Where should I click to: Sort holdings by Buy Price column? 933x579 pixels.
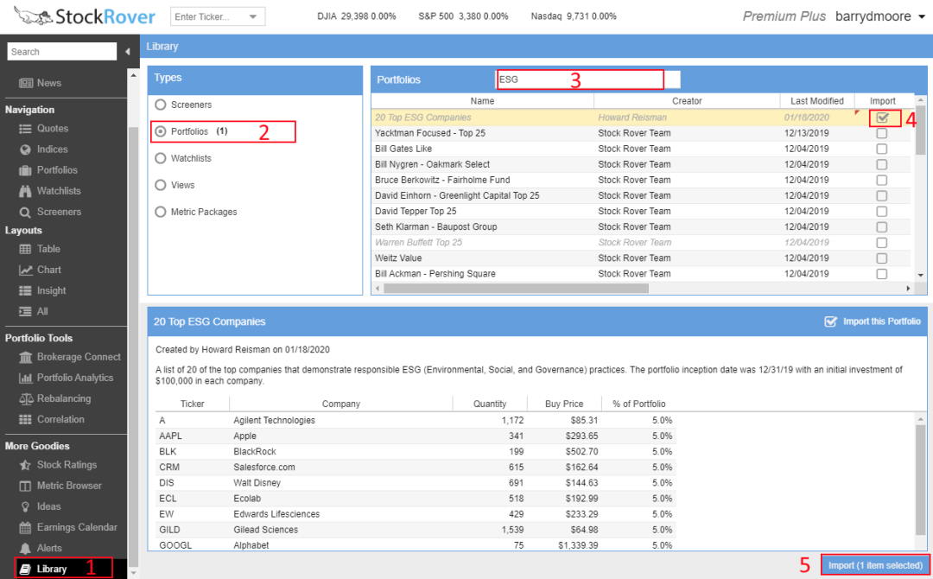(564, 404)
